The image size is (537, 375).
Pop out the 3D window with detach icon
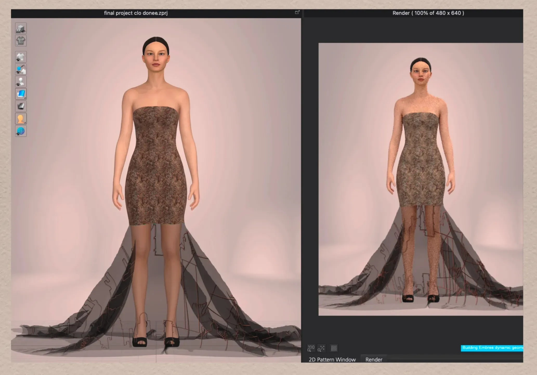pos(297,12)
